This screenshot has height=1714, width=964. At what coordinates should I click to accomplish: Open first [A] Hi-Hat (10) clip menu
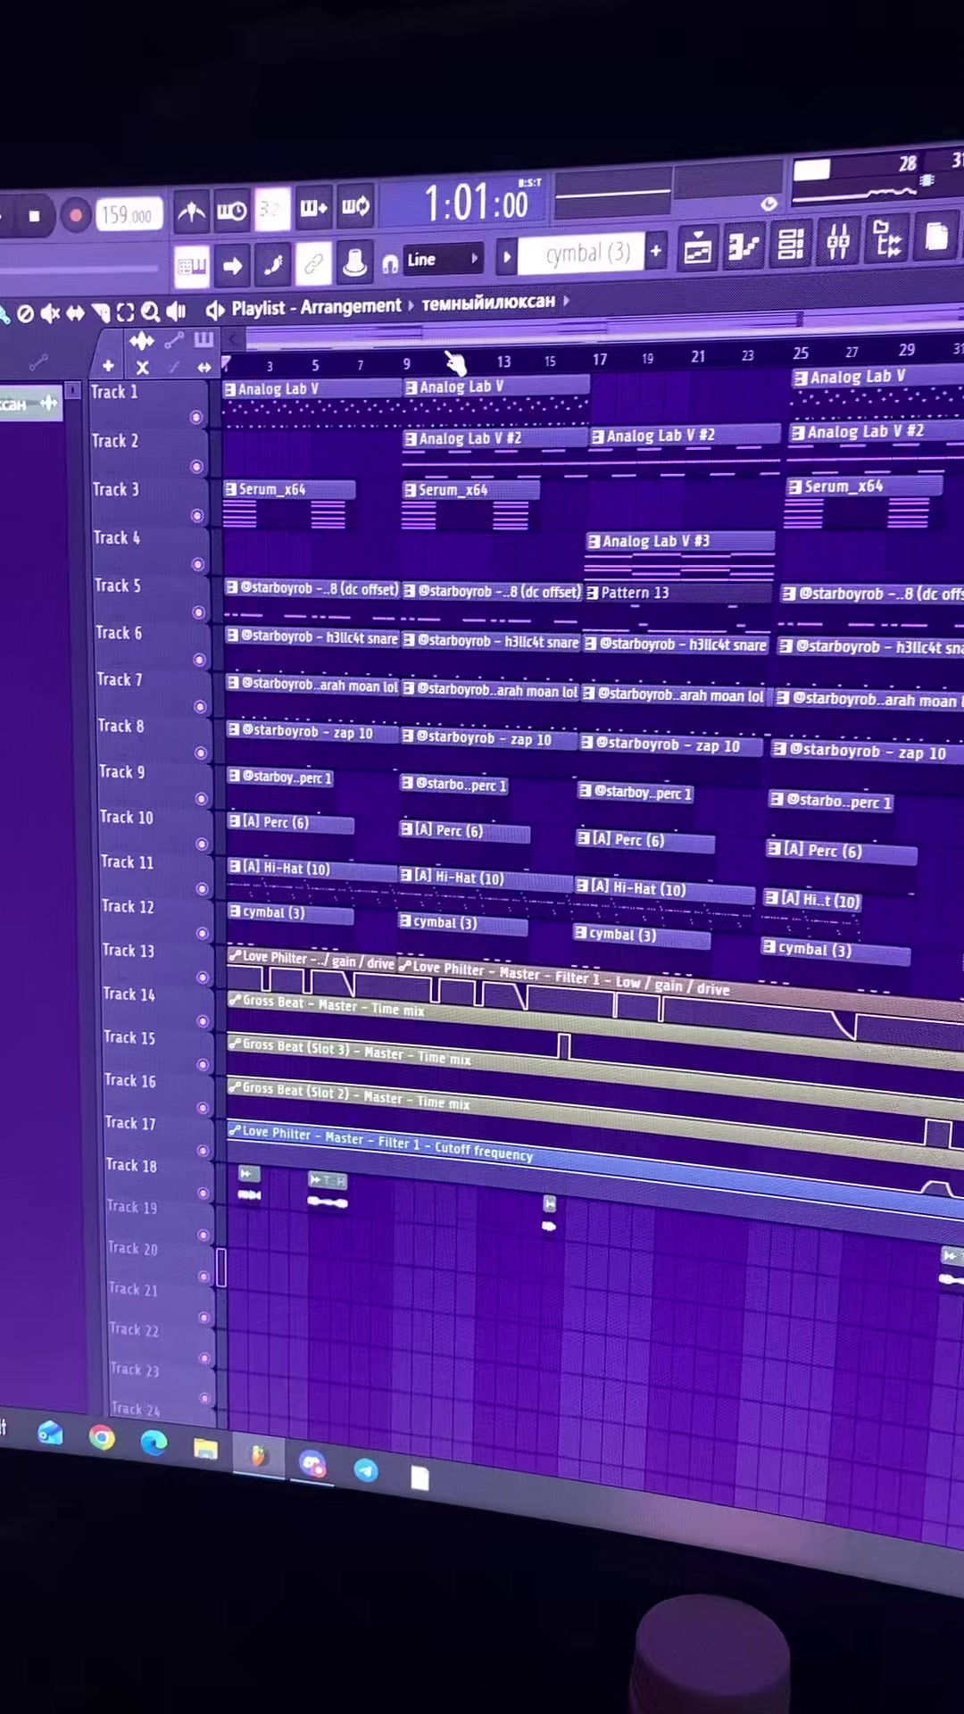pyautogui.click(x=235, y=866)
